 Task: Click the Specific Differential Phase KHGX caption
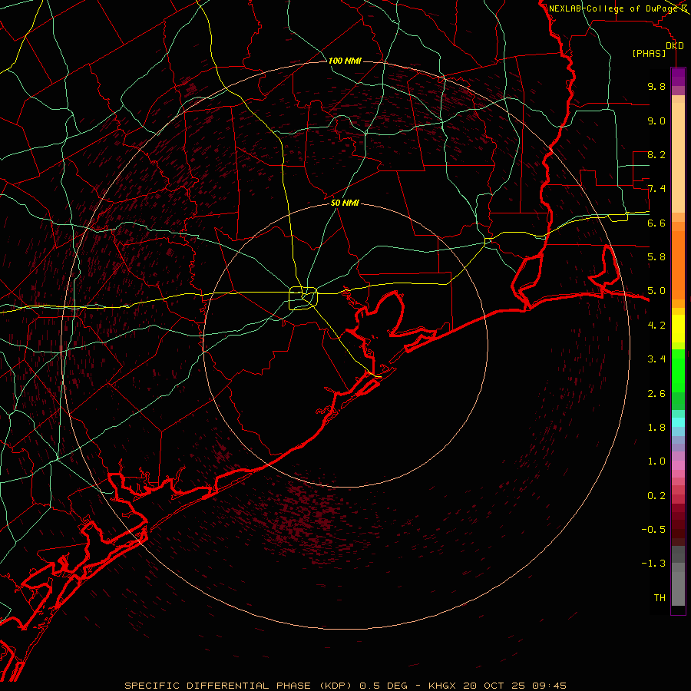click(345, 686)
